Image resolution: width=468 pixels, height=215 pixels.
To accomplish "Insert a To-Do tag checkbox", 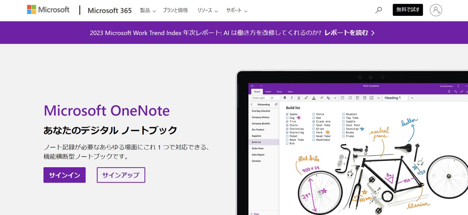I will click(x=371, y=98).
